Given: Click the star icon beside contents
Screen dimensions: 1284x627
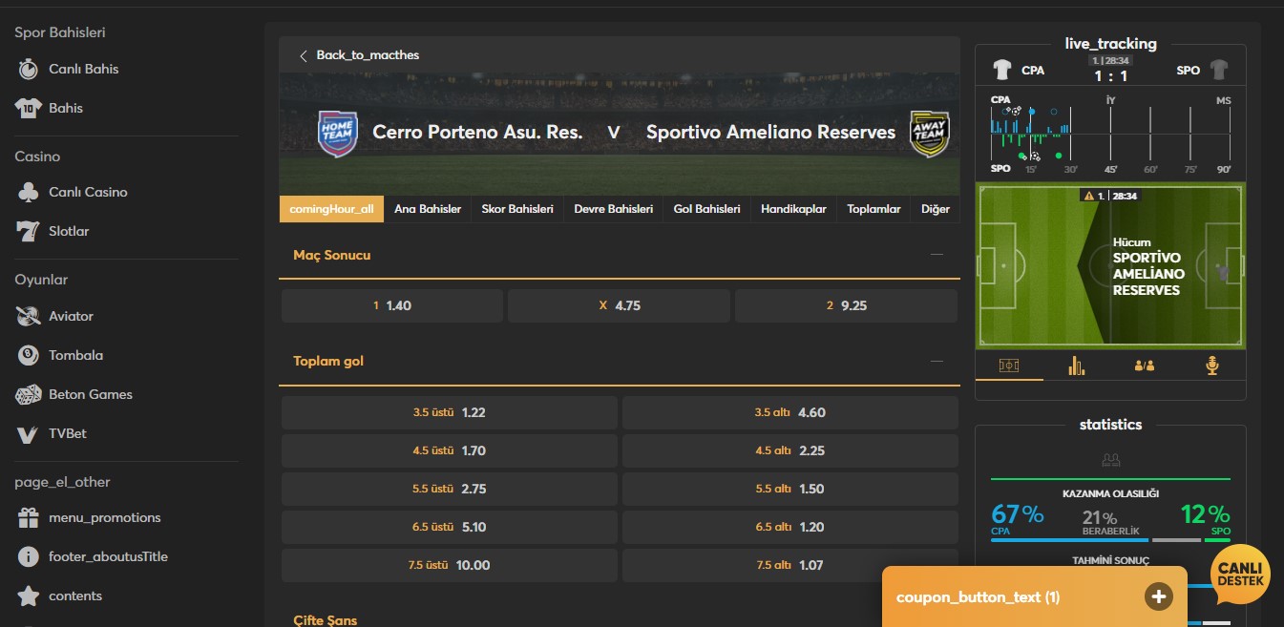Looking at the screenshot, I should (29, 596).
